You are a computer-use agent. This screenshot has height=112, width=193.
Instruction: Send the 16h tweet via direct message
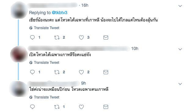[x=106, y=37]
